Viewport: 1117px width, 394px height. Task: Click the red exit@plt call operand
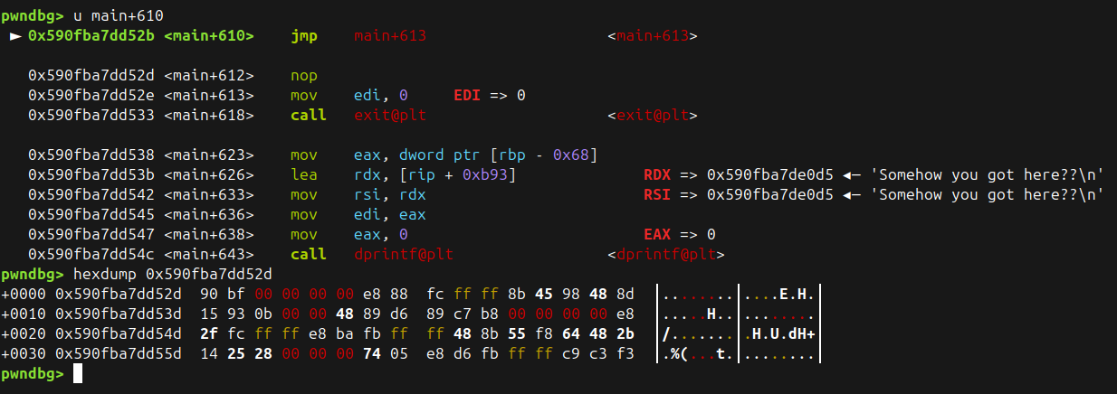coord(389,116)
